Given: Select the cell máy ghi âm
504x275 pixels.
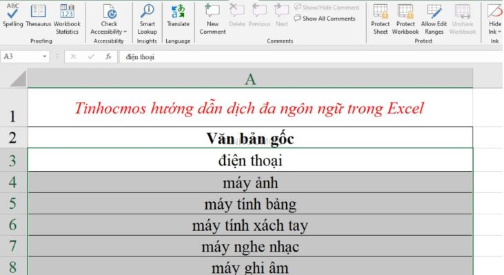Looking at the screenshot, I should (250, 266).
